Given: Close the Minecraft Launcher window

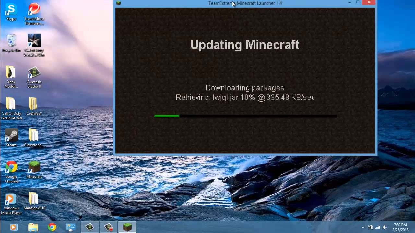Looking at the screenshot, I should [369, 3].
